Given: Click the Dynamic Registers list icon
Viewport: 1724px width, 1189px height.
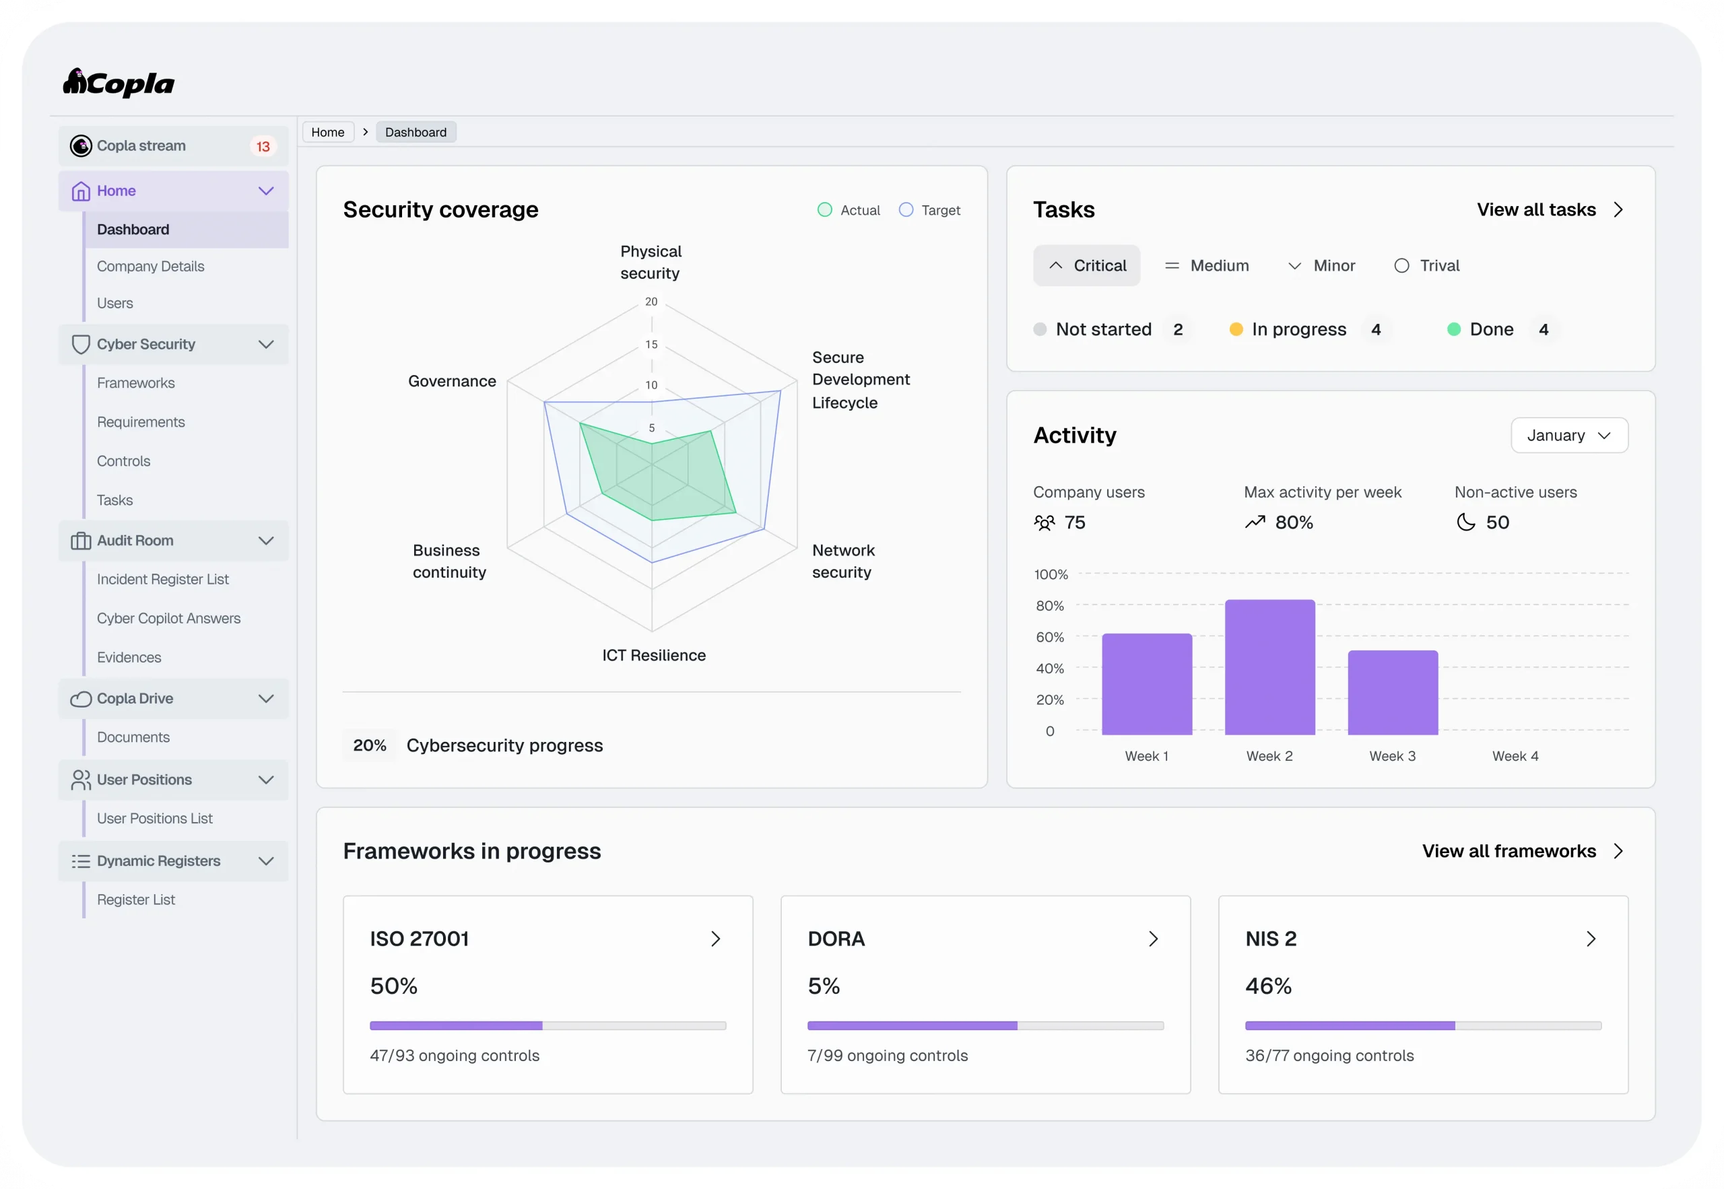Looking at the screenshot, I should (80, 861).
